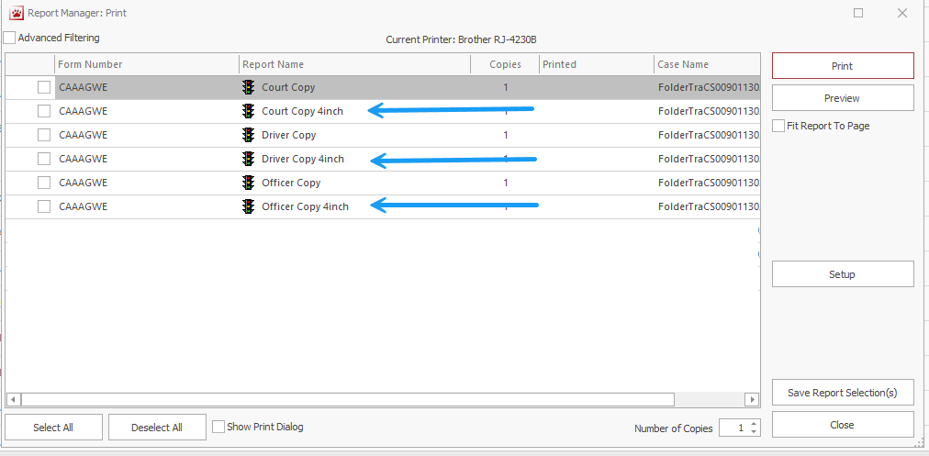Toggle the Show Print Dialog checkbox

click(218, 427)
